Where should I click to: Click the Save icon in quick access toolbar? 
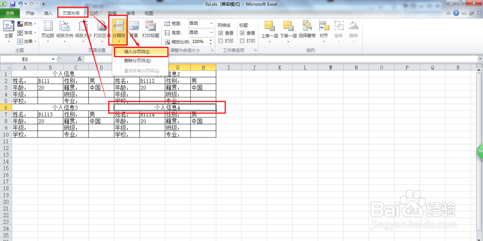13,4
